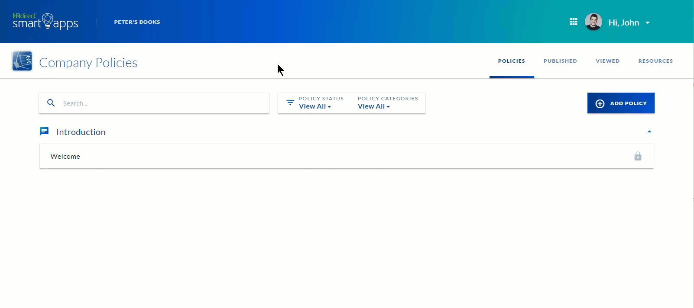Open the Company Policies app icon

22,61
